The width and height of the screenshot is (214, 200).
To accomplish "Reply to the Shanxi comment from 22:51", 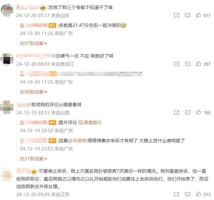I will (188, 112).
